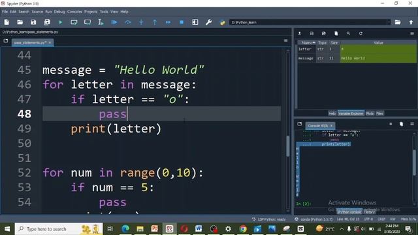This screenshot has width=418, height=235.
Task: Interrupt the console kernel
Action: 391,124
